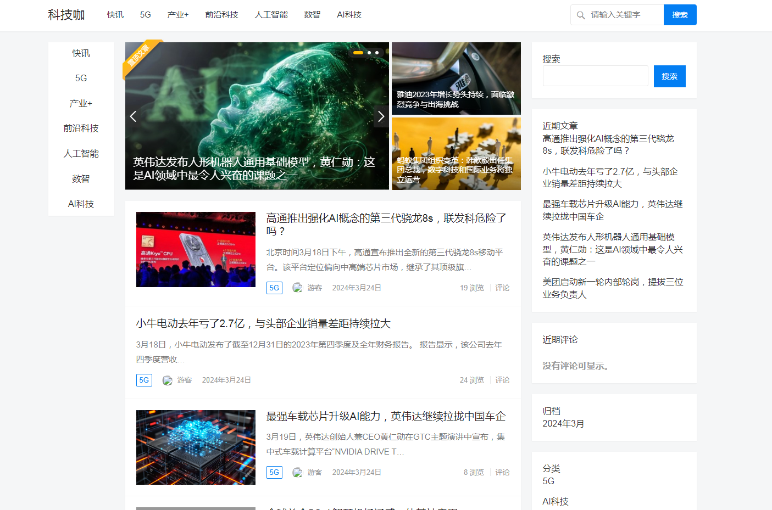Select 产业+ in the left sidebar
This screenshot has height=510, width=772.
81,103
